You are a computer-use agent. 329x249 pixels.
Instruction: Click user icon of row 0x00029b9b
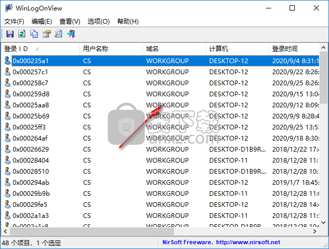point(7,193)
